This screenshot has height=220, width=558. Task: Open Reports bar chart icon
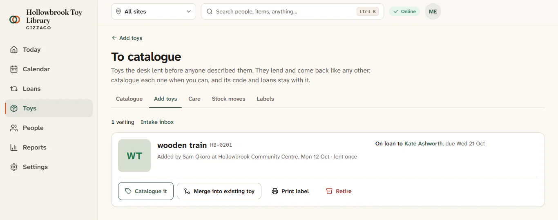14,147
